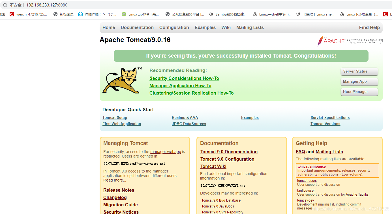Open the weixin_47219725 bookmark
Screen dimensions: 392x214
click(29, 14)
